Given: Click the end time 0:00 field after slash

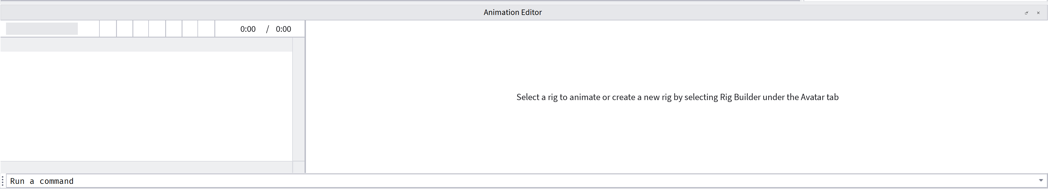Looking at the screenshot, I should click(283, 29).
